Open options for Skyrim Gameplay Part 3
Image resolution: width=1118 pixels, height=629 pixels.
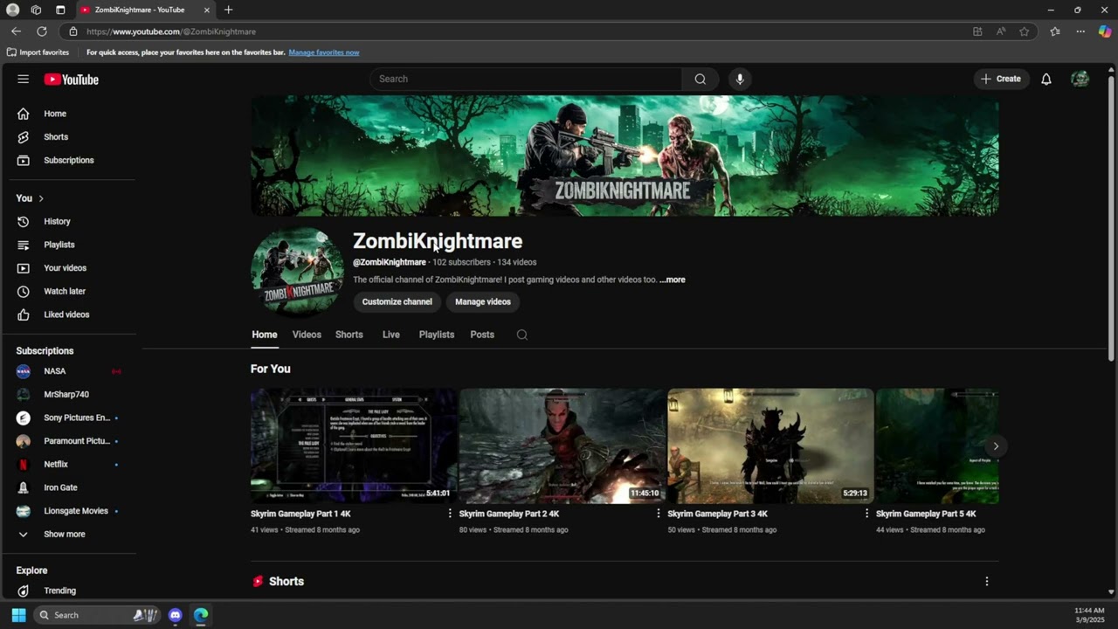click(x=866, y=514)
